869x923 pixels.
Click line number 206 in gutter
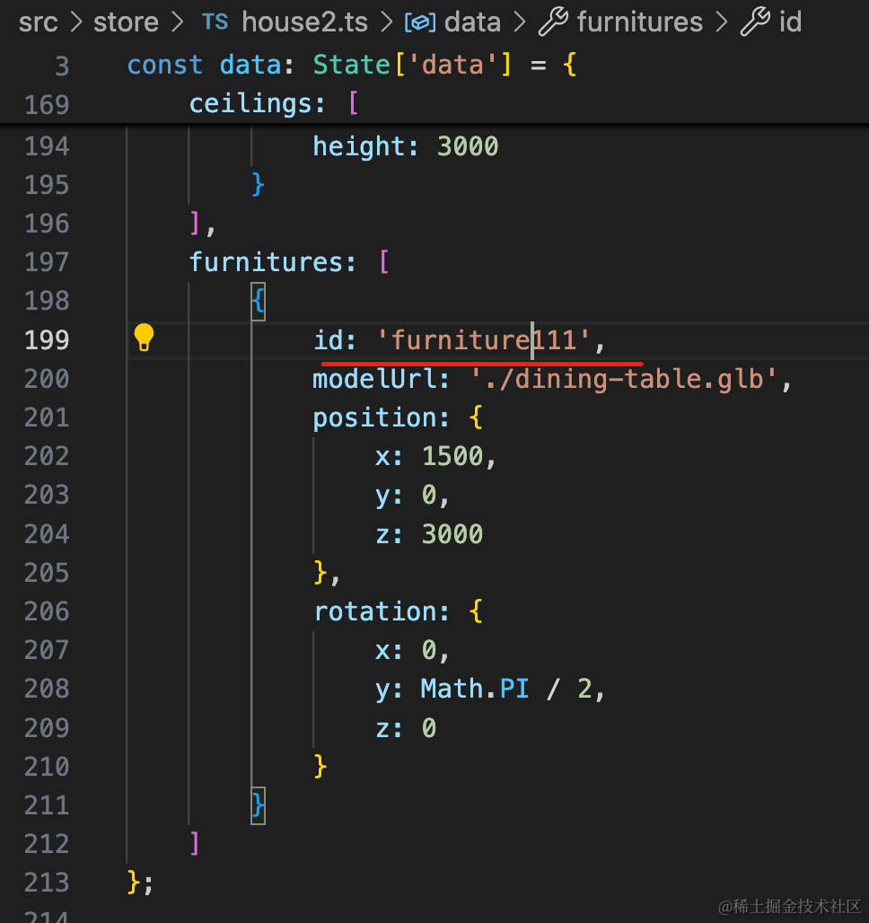coord(47,611)
